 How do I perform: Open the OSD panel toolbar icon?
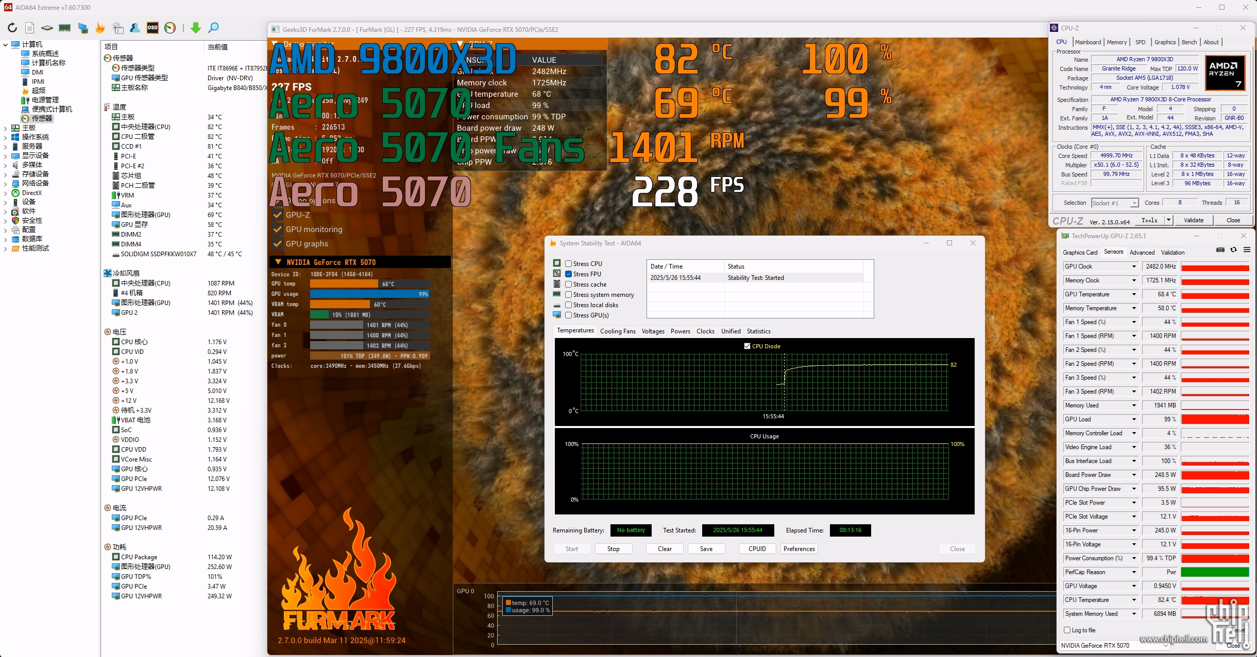coord(152,28)
